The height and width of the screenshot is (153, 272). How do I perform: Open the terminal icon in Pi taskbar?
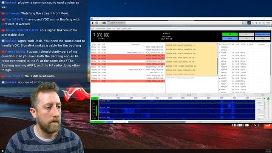[104, 23]
